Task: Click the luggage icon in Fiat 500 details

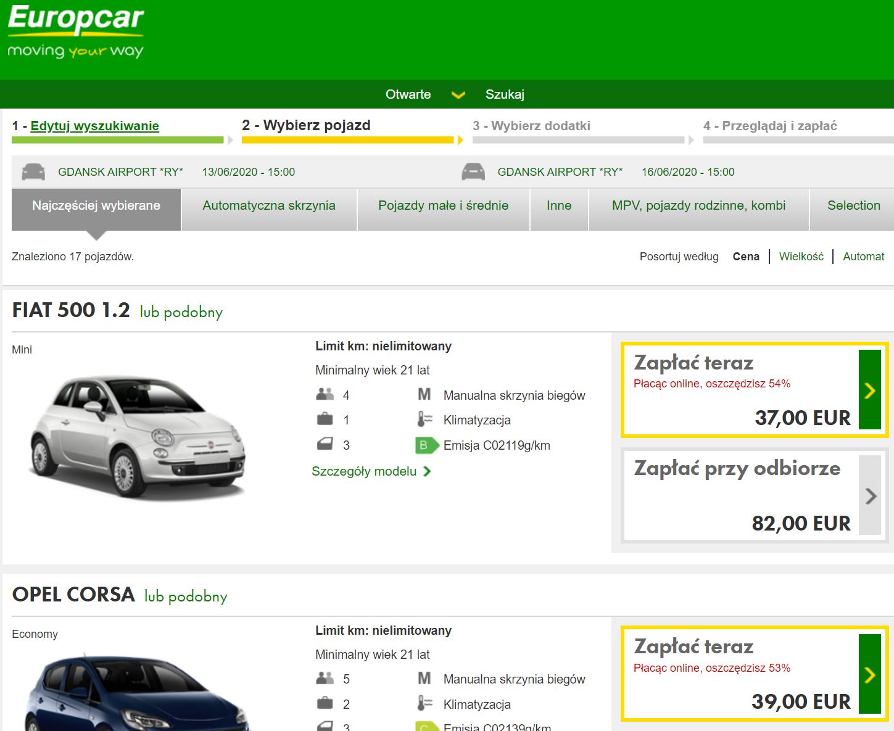Action: (x=325, y=419)
